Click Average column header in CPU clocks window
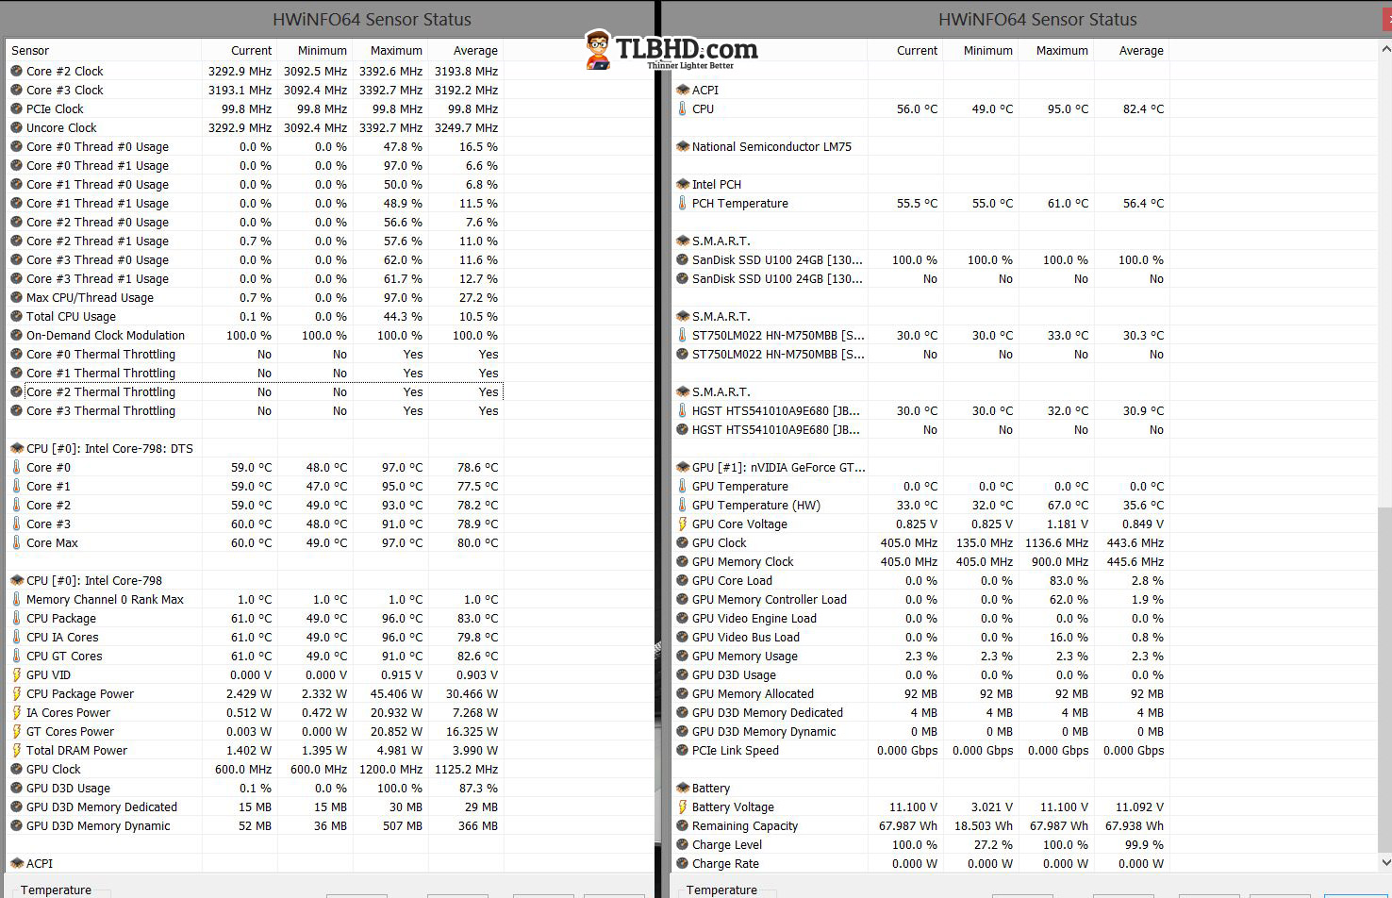The image size is (1392, 898). pyautogui.click(x=475, y=51)
